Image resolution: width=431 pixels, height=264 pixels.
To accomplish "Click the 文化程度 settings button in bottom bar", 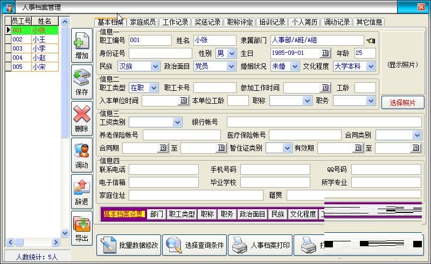I will [303, 214].
